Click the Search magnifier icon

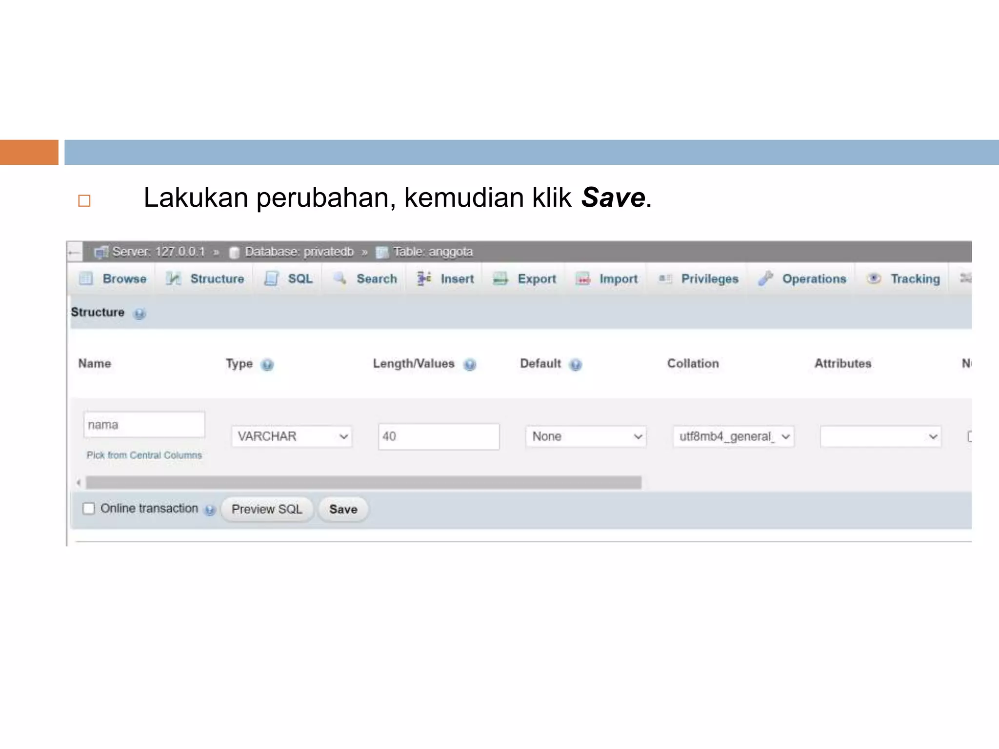click(x=340, y=278)
